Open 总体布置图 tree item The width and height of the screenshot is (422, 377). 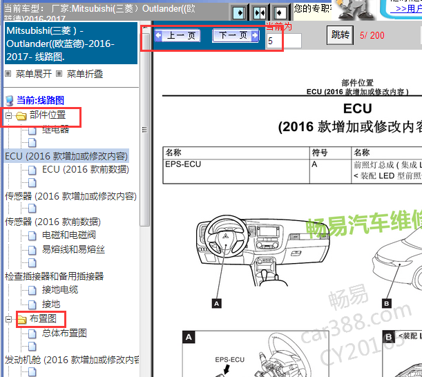point(64,333)
